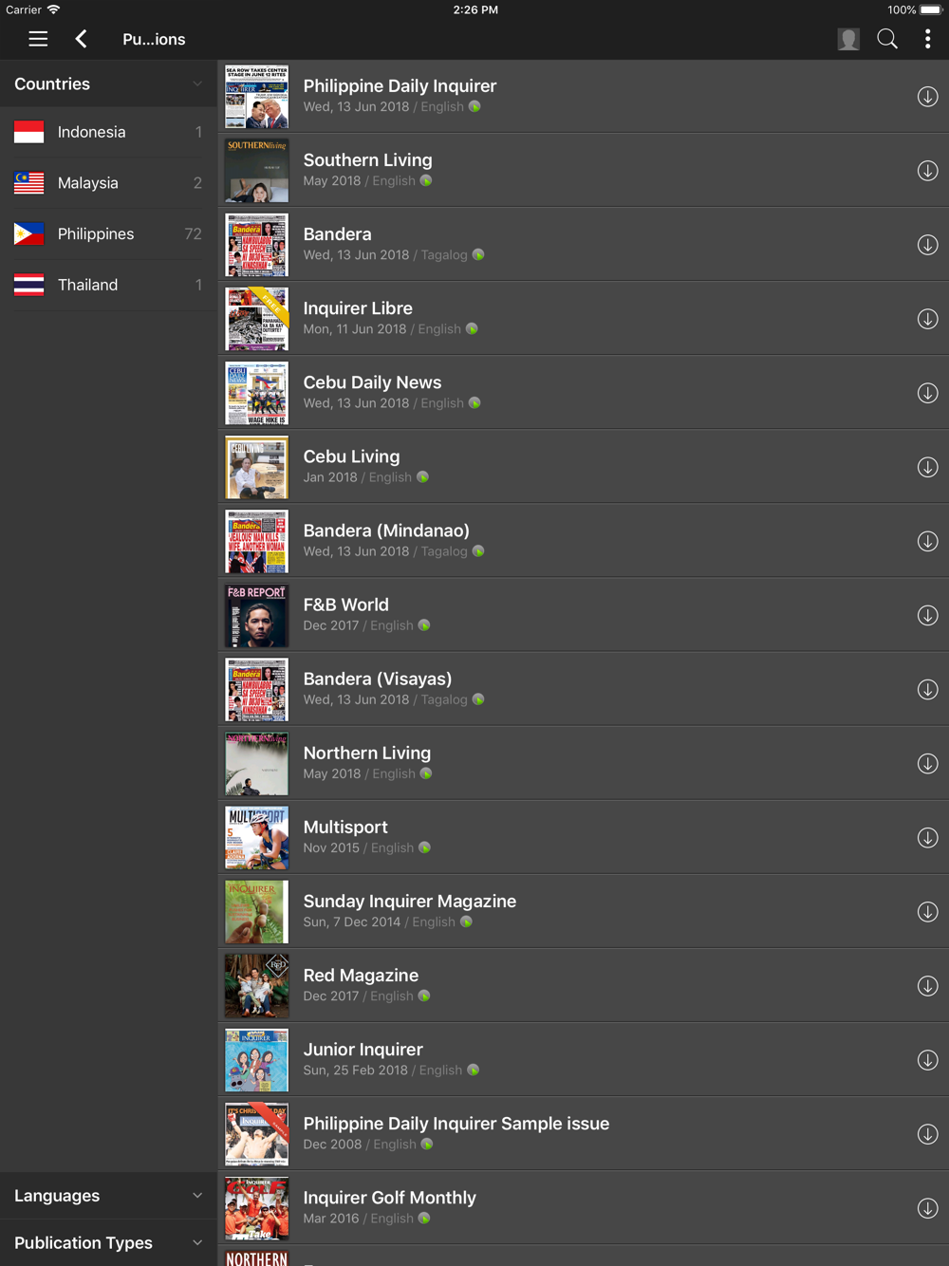Filter by Indonesia country

108,132
